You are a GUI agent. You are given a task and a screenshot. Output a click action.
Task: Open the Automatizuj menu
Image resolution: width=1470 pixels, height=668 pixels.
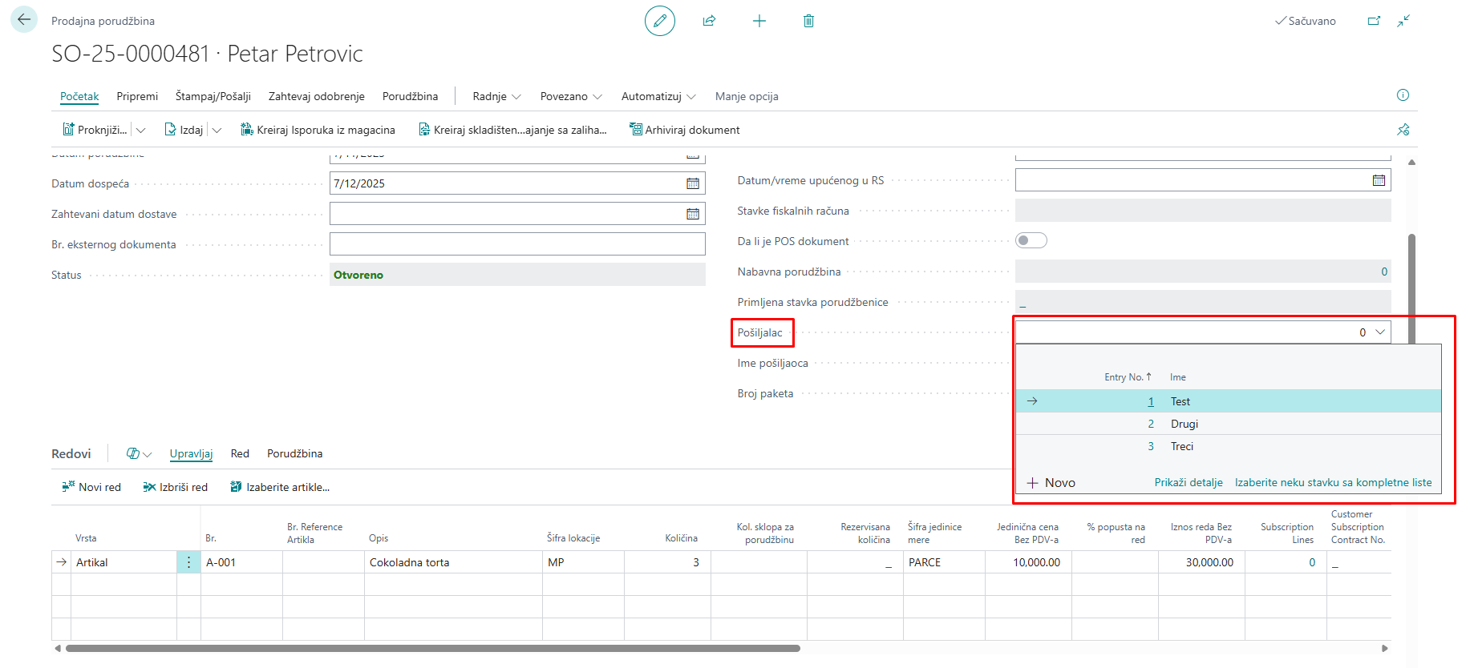click(658, 96)
